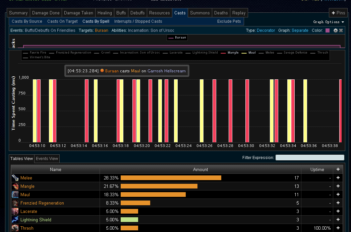Click the Lacerate ability icon
The width and height of the screenshot is (351, 232).
pos(15,211)
